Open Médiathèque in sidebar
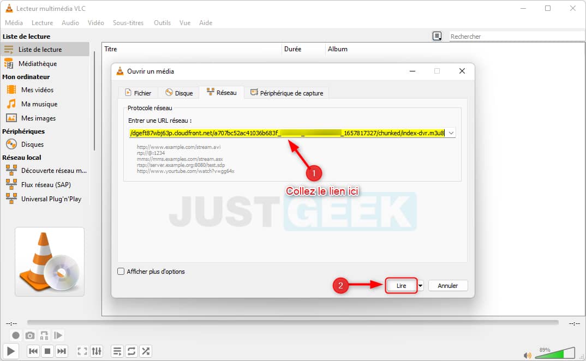This screenshot has height=361, width=586. (x=45, y=64)
